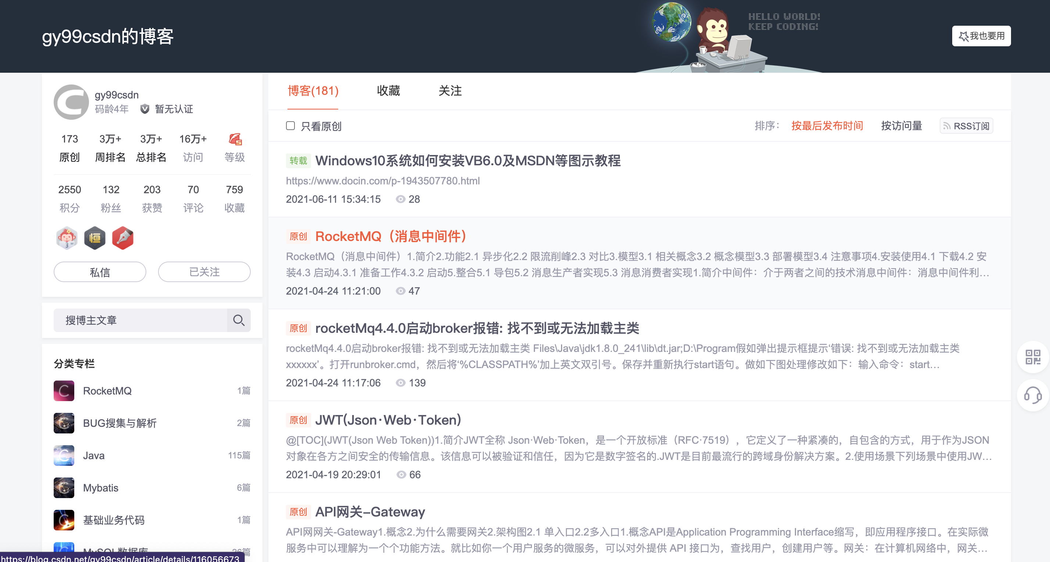Click the blog level badge icon
Screen dimensions: 1050x562
click(235, 139)
